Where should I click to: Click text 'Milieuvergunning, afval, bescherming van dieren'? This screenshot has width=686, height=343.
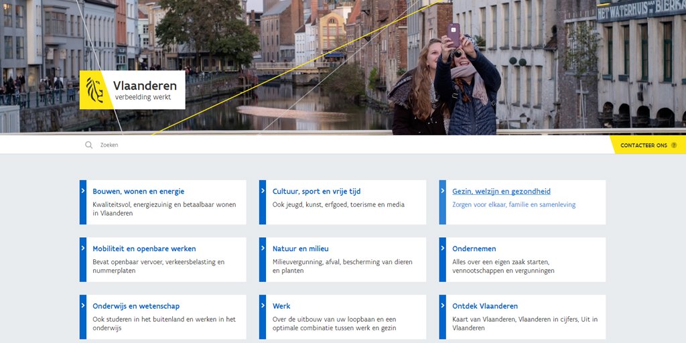[x=342, y=262]
